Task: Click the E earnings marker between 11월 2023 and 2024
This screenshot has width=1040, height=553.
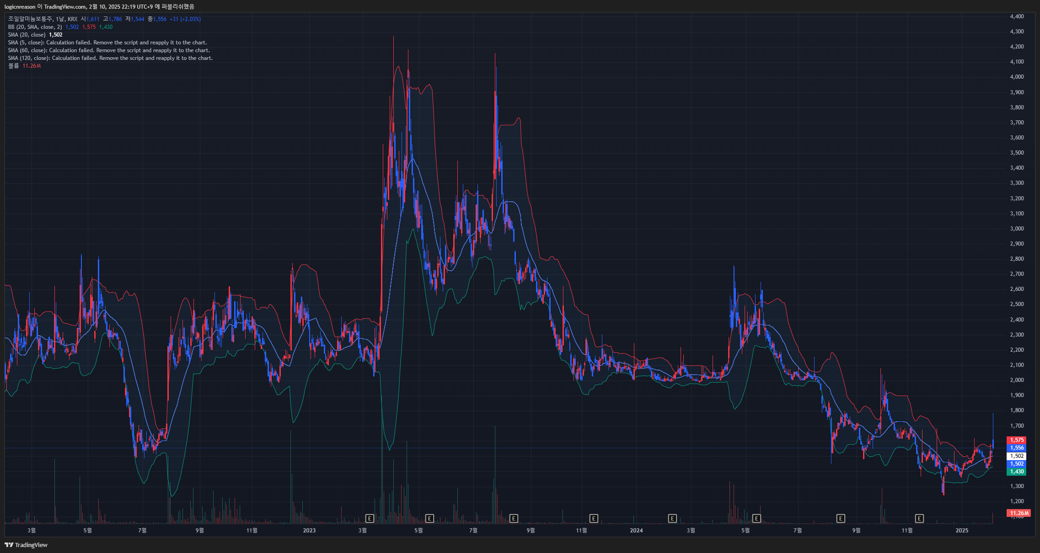Action: click(x=594, y=518)
